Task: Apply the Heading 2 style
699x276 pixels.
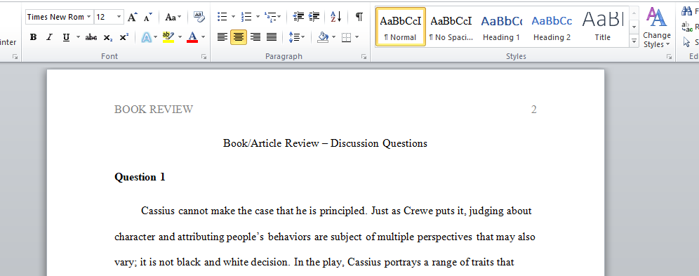Action: click(x=552, y=27)
